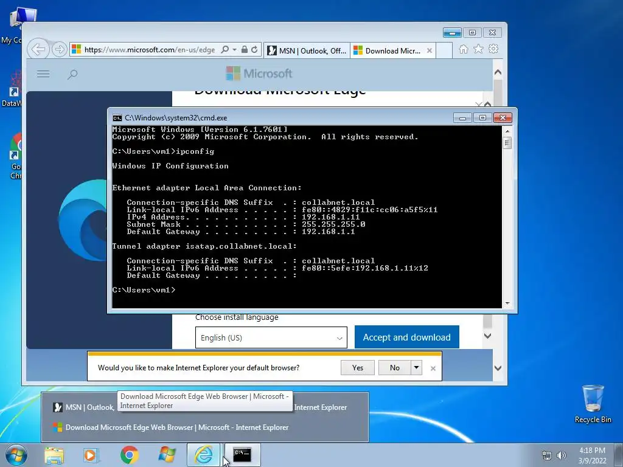
Task: Switch to MSN | Outlook tab
Action: coord(307,50)
